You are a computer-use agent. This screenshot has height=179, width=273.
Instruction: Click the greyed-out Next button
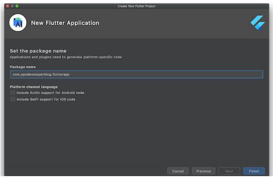[229, 171]
